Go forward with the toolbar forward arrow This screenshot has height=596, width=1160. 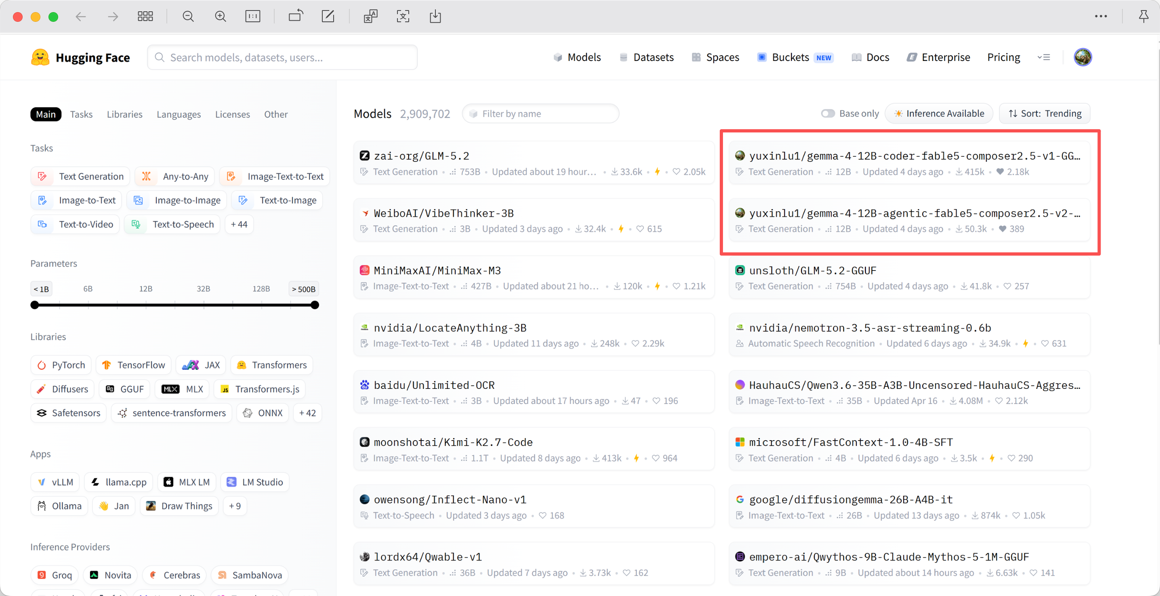(x=113, y=17)
